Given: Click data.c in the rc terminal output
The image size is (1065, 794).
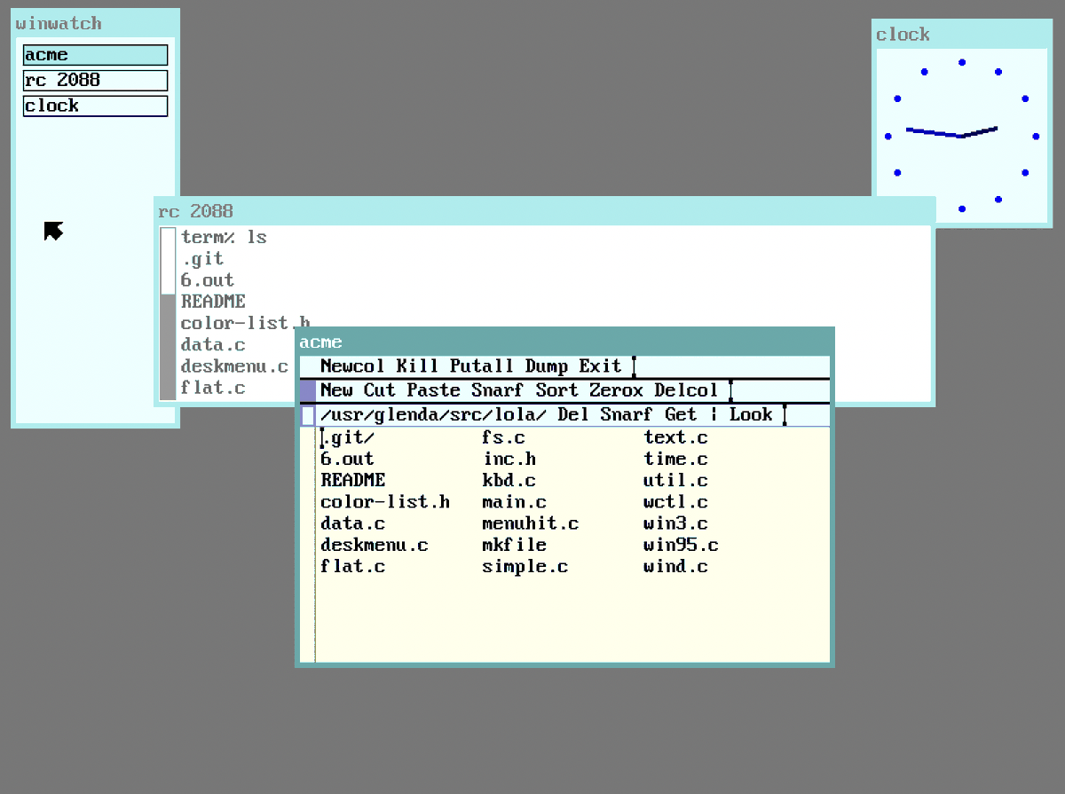Looking at the screenshot, I should [x=213, y=345].
